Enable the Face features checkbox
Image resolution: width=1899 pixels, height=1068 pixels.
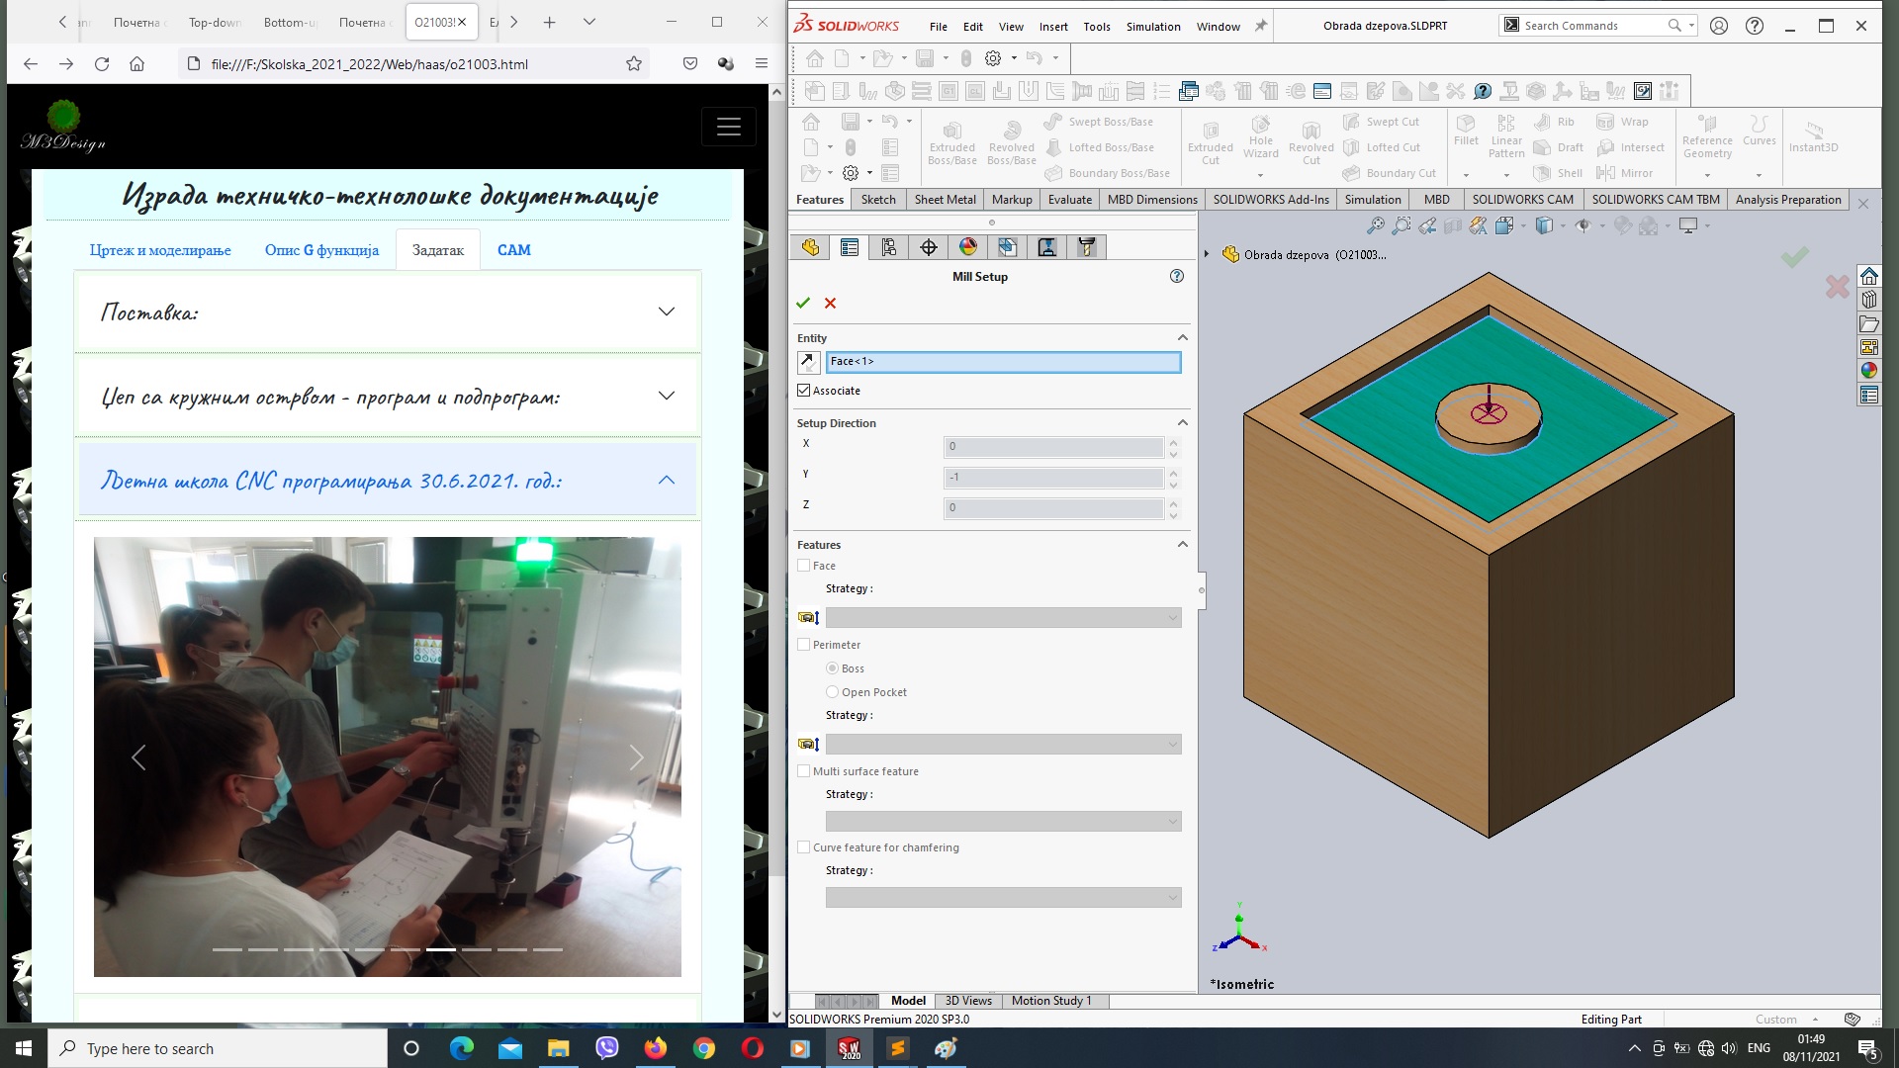coord(803,565)
